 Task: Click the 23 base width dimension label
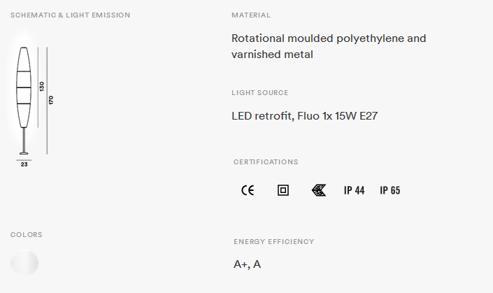click(24, 164)
